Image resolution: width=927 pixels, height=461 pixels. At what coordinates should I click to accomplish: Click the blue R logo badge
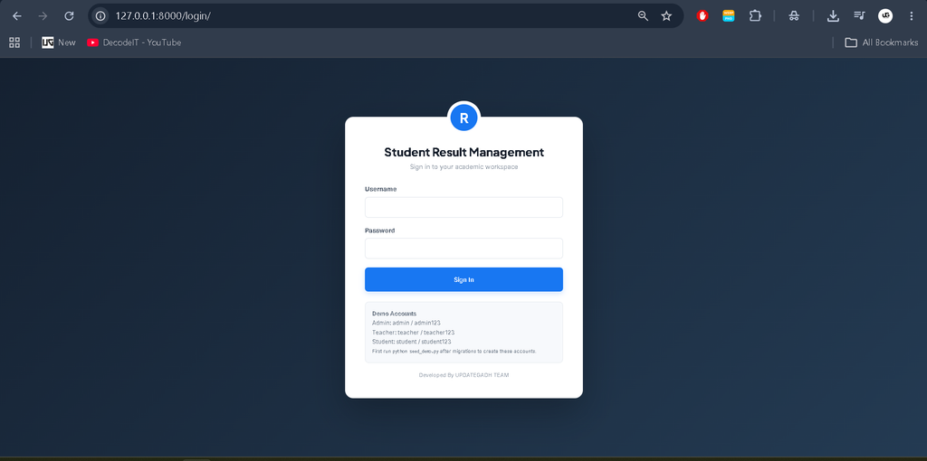[x=464, y=118]
